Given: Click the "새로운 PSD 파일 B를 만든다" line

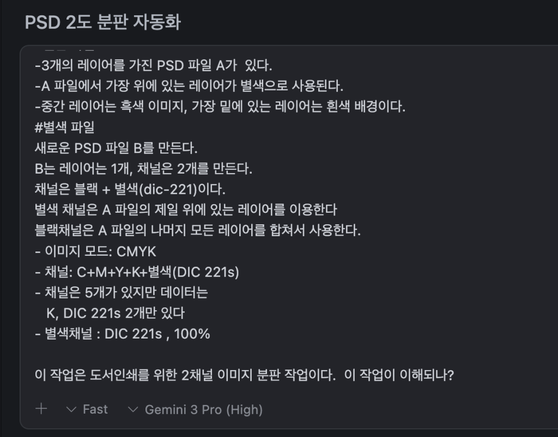Looking at the screenshot, I should point(116,148).
